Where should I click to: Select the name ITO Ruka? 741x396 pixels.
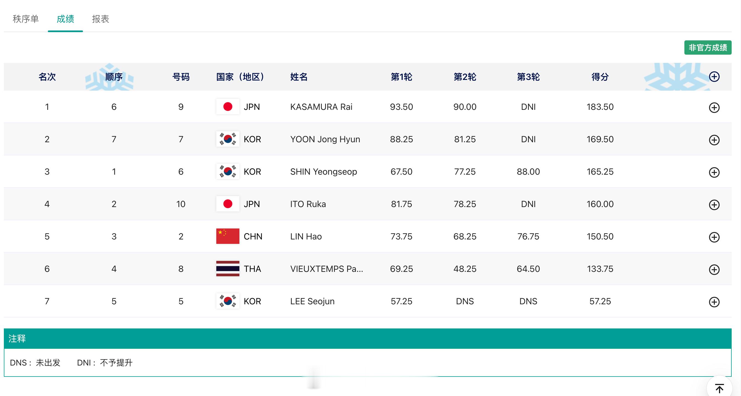308,204
